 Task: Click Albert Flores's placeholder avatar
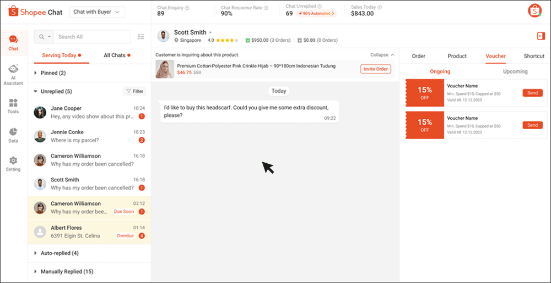point(40,232)
